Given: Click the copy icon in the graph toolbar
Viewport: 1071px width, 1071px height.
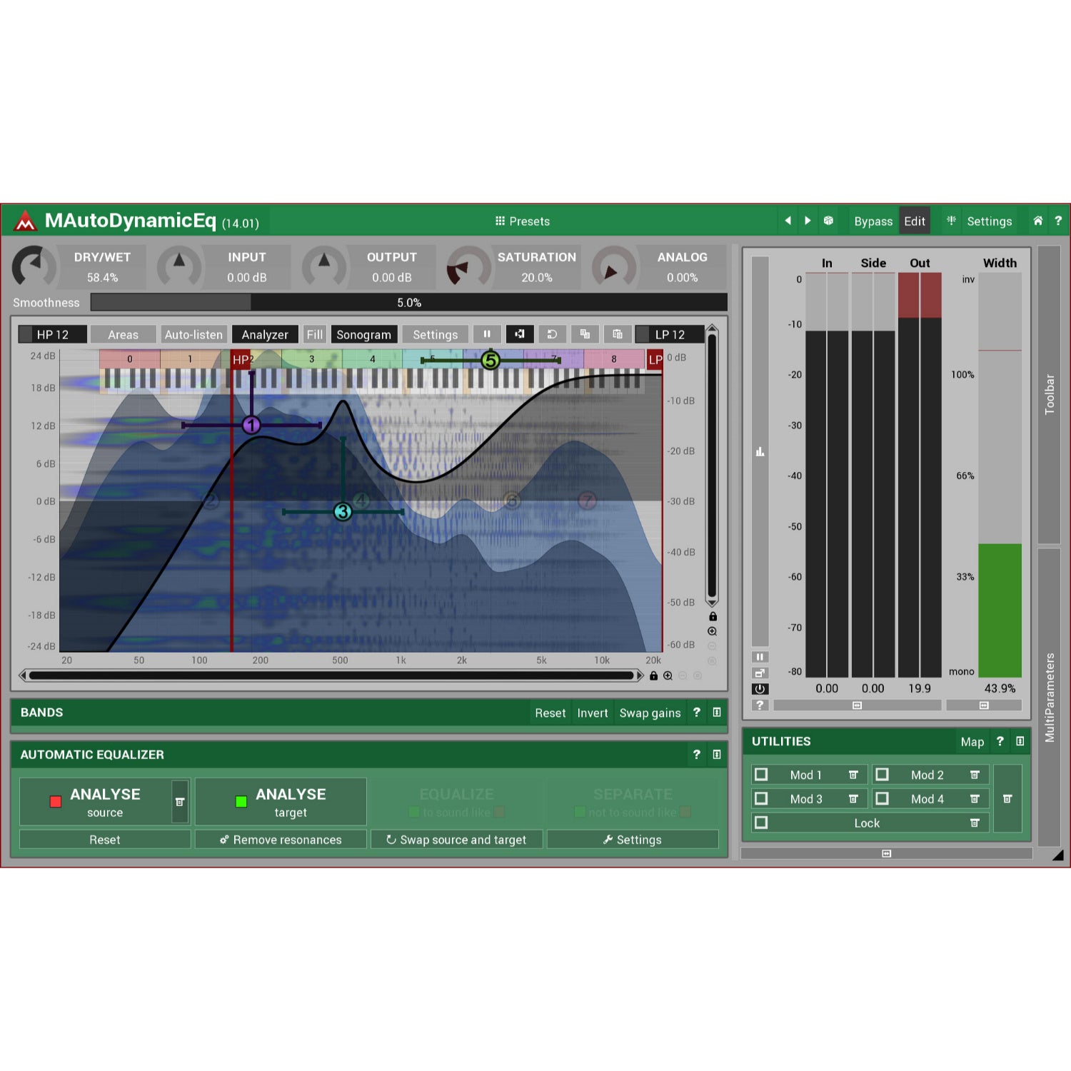Looking at the screenshot, I should 585,334.
